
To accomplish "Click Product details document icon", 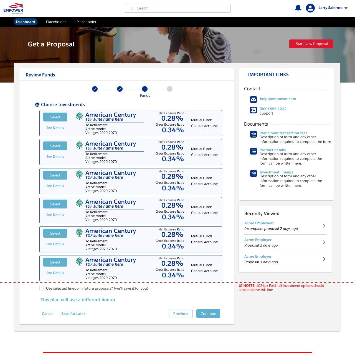I will 253,151.
